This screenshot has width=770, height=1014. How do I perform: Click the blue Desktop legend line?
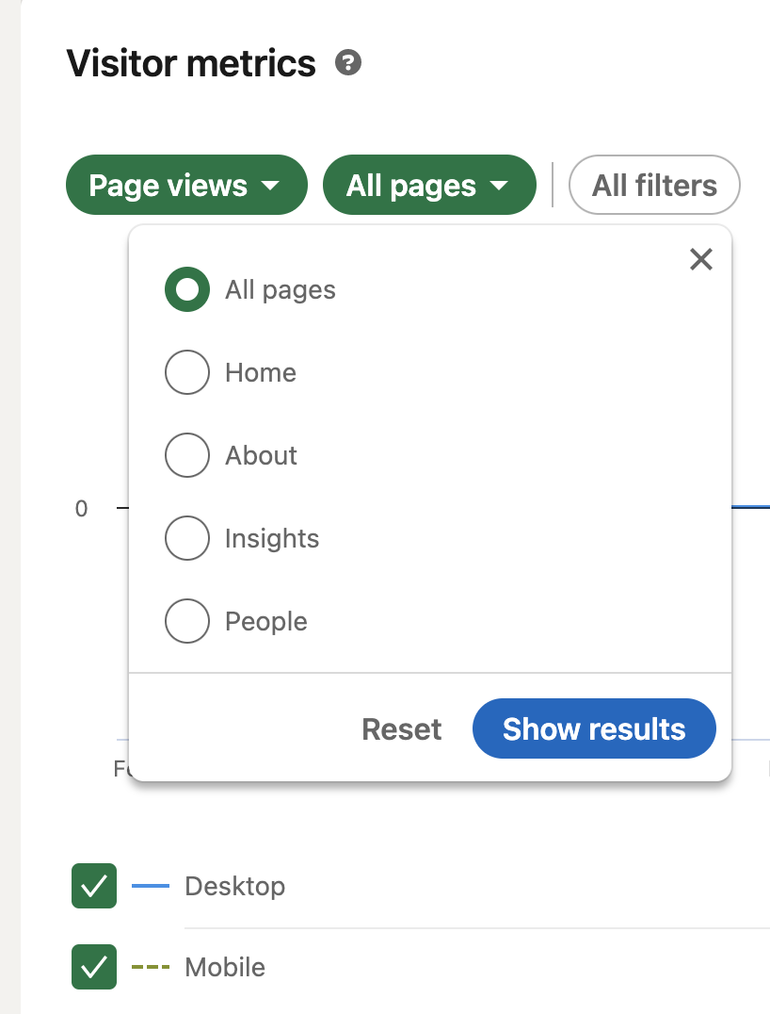[151, 886]
